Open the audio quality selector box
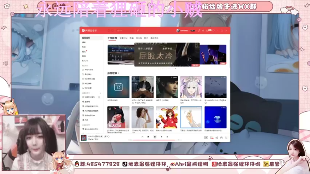 206,138
